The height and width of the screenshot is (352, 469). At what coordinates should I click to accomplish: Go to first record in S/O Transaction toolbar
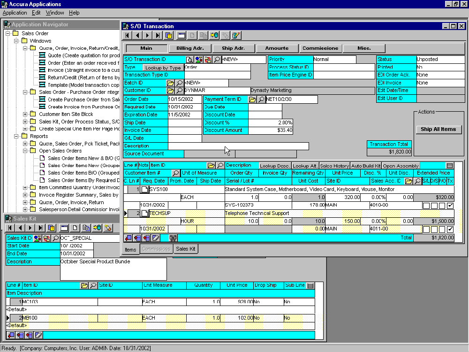point(127,35)
